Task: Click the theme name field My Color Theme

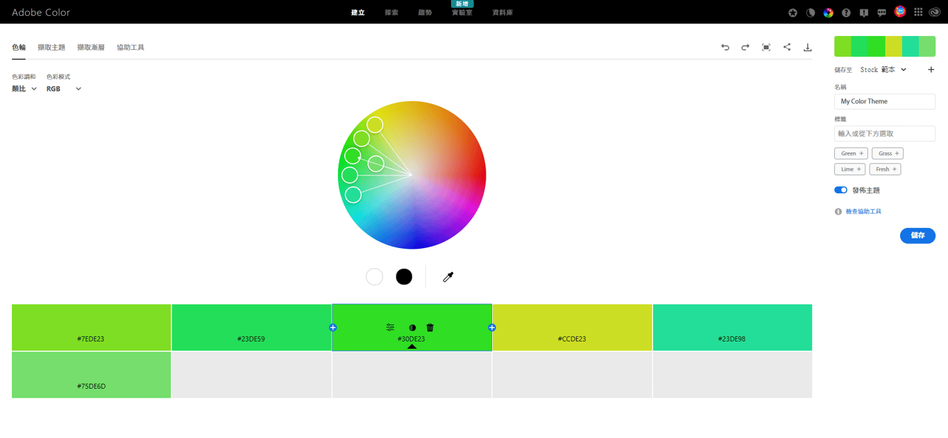Action: tap(885, 101)
